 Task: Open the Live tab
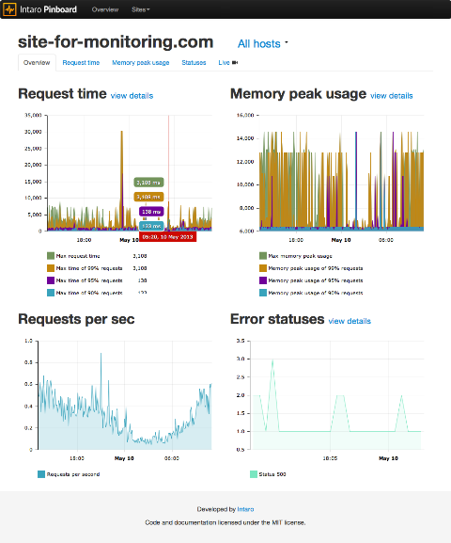coord(228,63)
